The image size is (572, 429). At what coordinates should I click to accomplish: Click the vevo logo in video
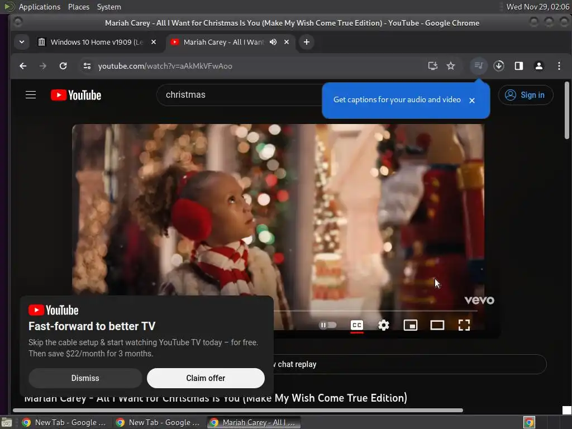pyautogui.click(x=479, y=300)
